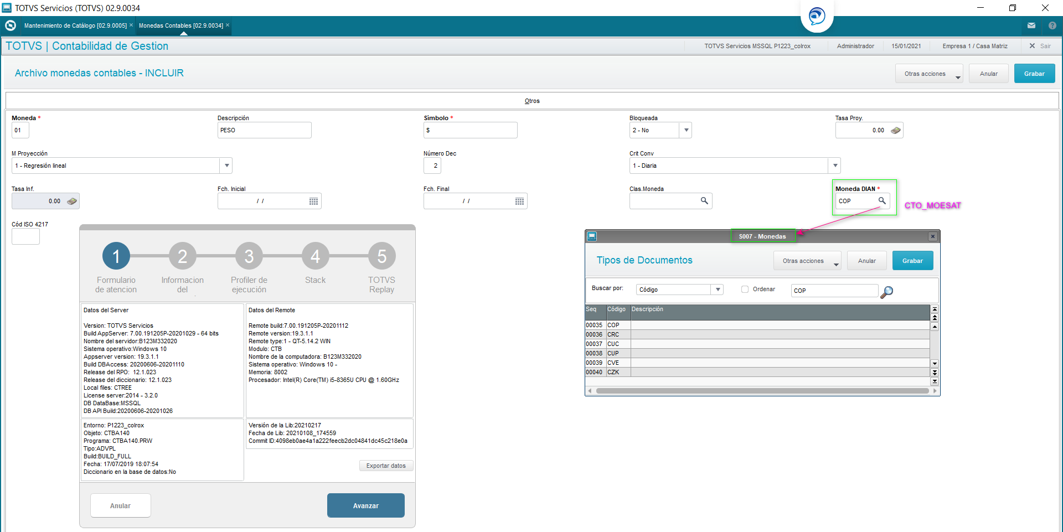Viewport: 1063px width, 532px height.
Task: Open the Otros section tab
Action: click(x=532, y=101)
